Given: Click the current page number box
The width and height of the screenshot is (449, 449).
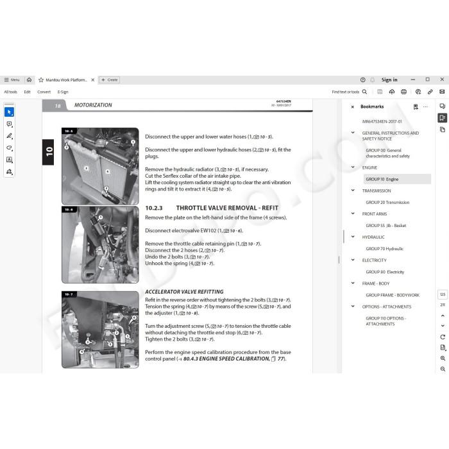Looking at the screenshot, I should pos(443,294).
